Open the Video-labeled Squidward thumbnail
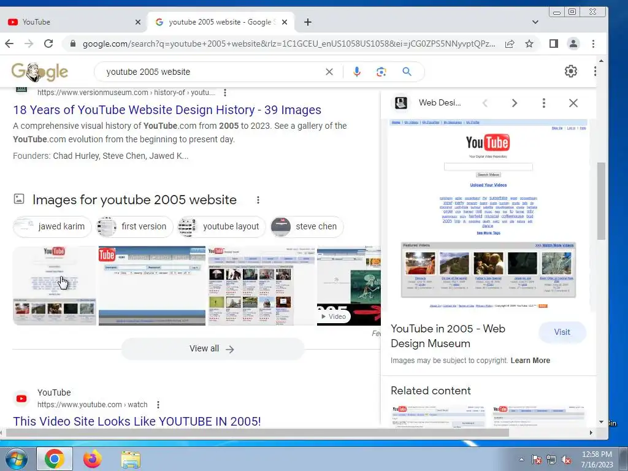This screenshot has width=628, height=471. tap(348, 286)
